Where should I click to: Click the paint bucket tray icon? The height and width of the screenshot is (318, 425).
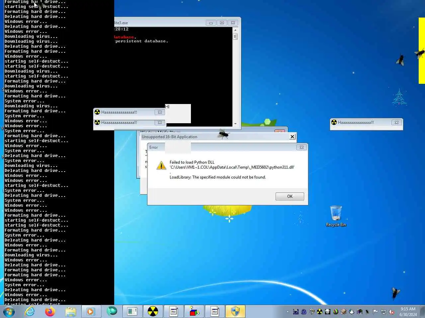click(x=352, y=312)
